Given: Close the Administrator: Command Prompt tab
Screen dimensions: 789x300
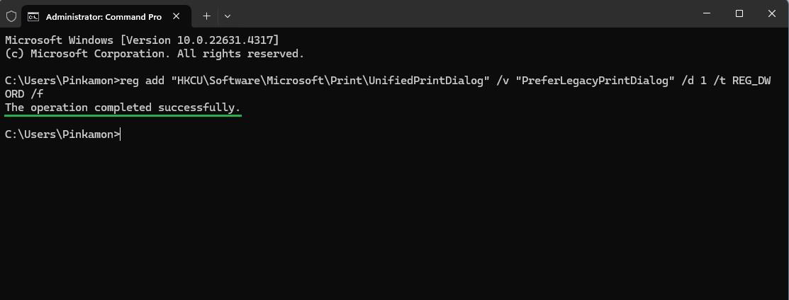Looking at the screenshot, I should coord(174,16).
